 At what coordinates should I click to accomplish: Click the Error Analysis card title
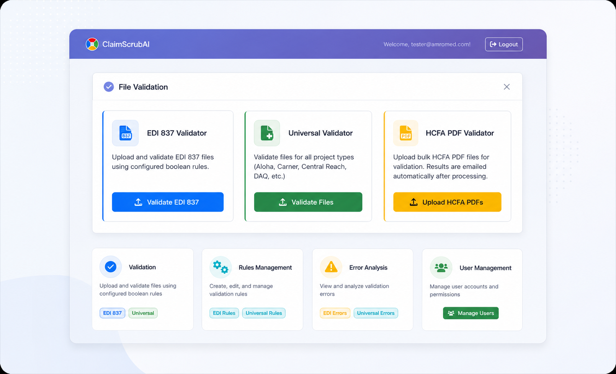click(368, 268)
